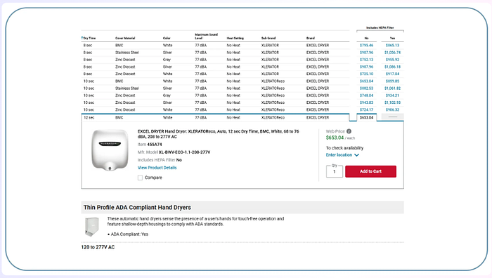Click the HEPA filter "Yes" column header
This screenshot has height=278, width=492.
(x=392, y=38)
